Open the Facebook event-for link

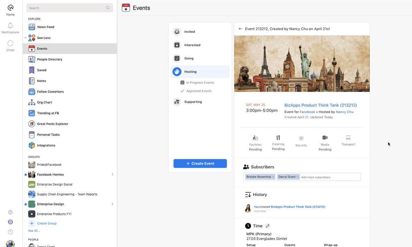coord(307,112)
